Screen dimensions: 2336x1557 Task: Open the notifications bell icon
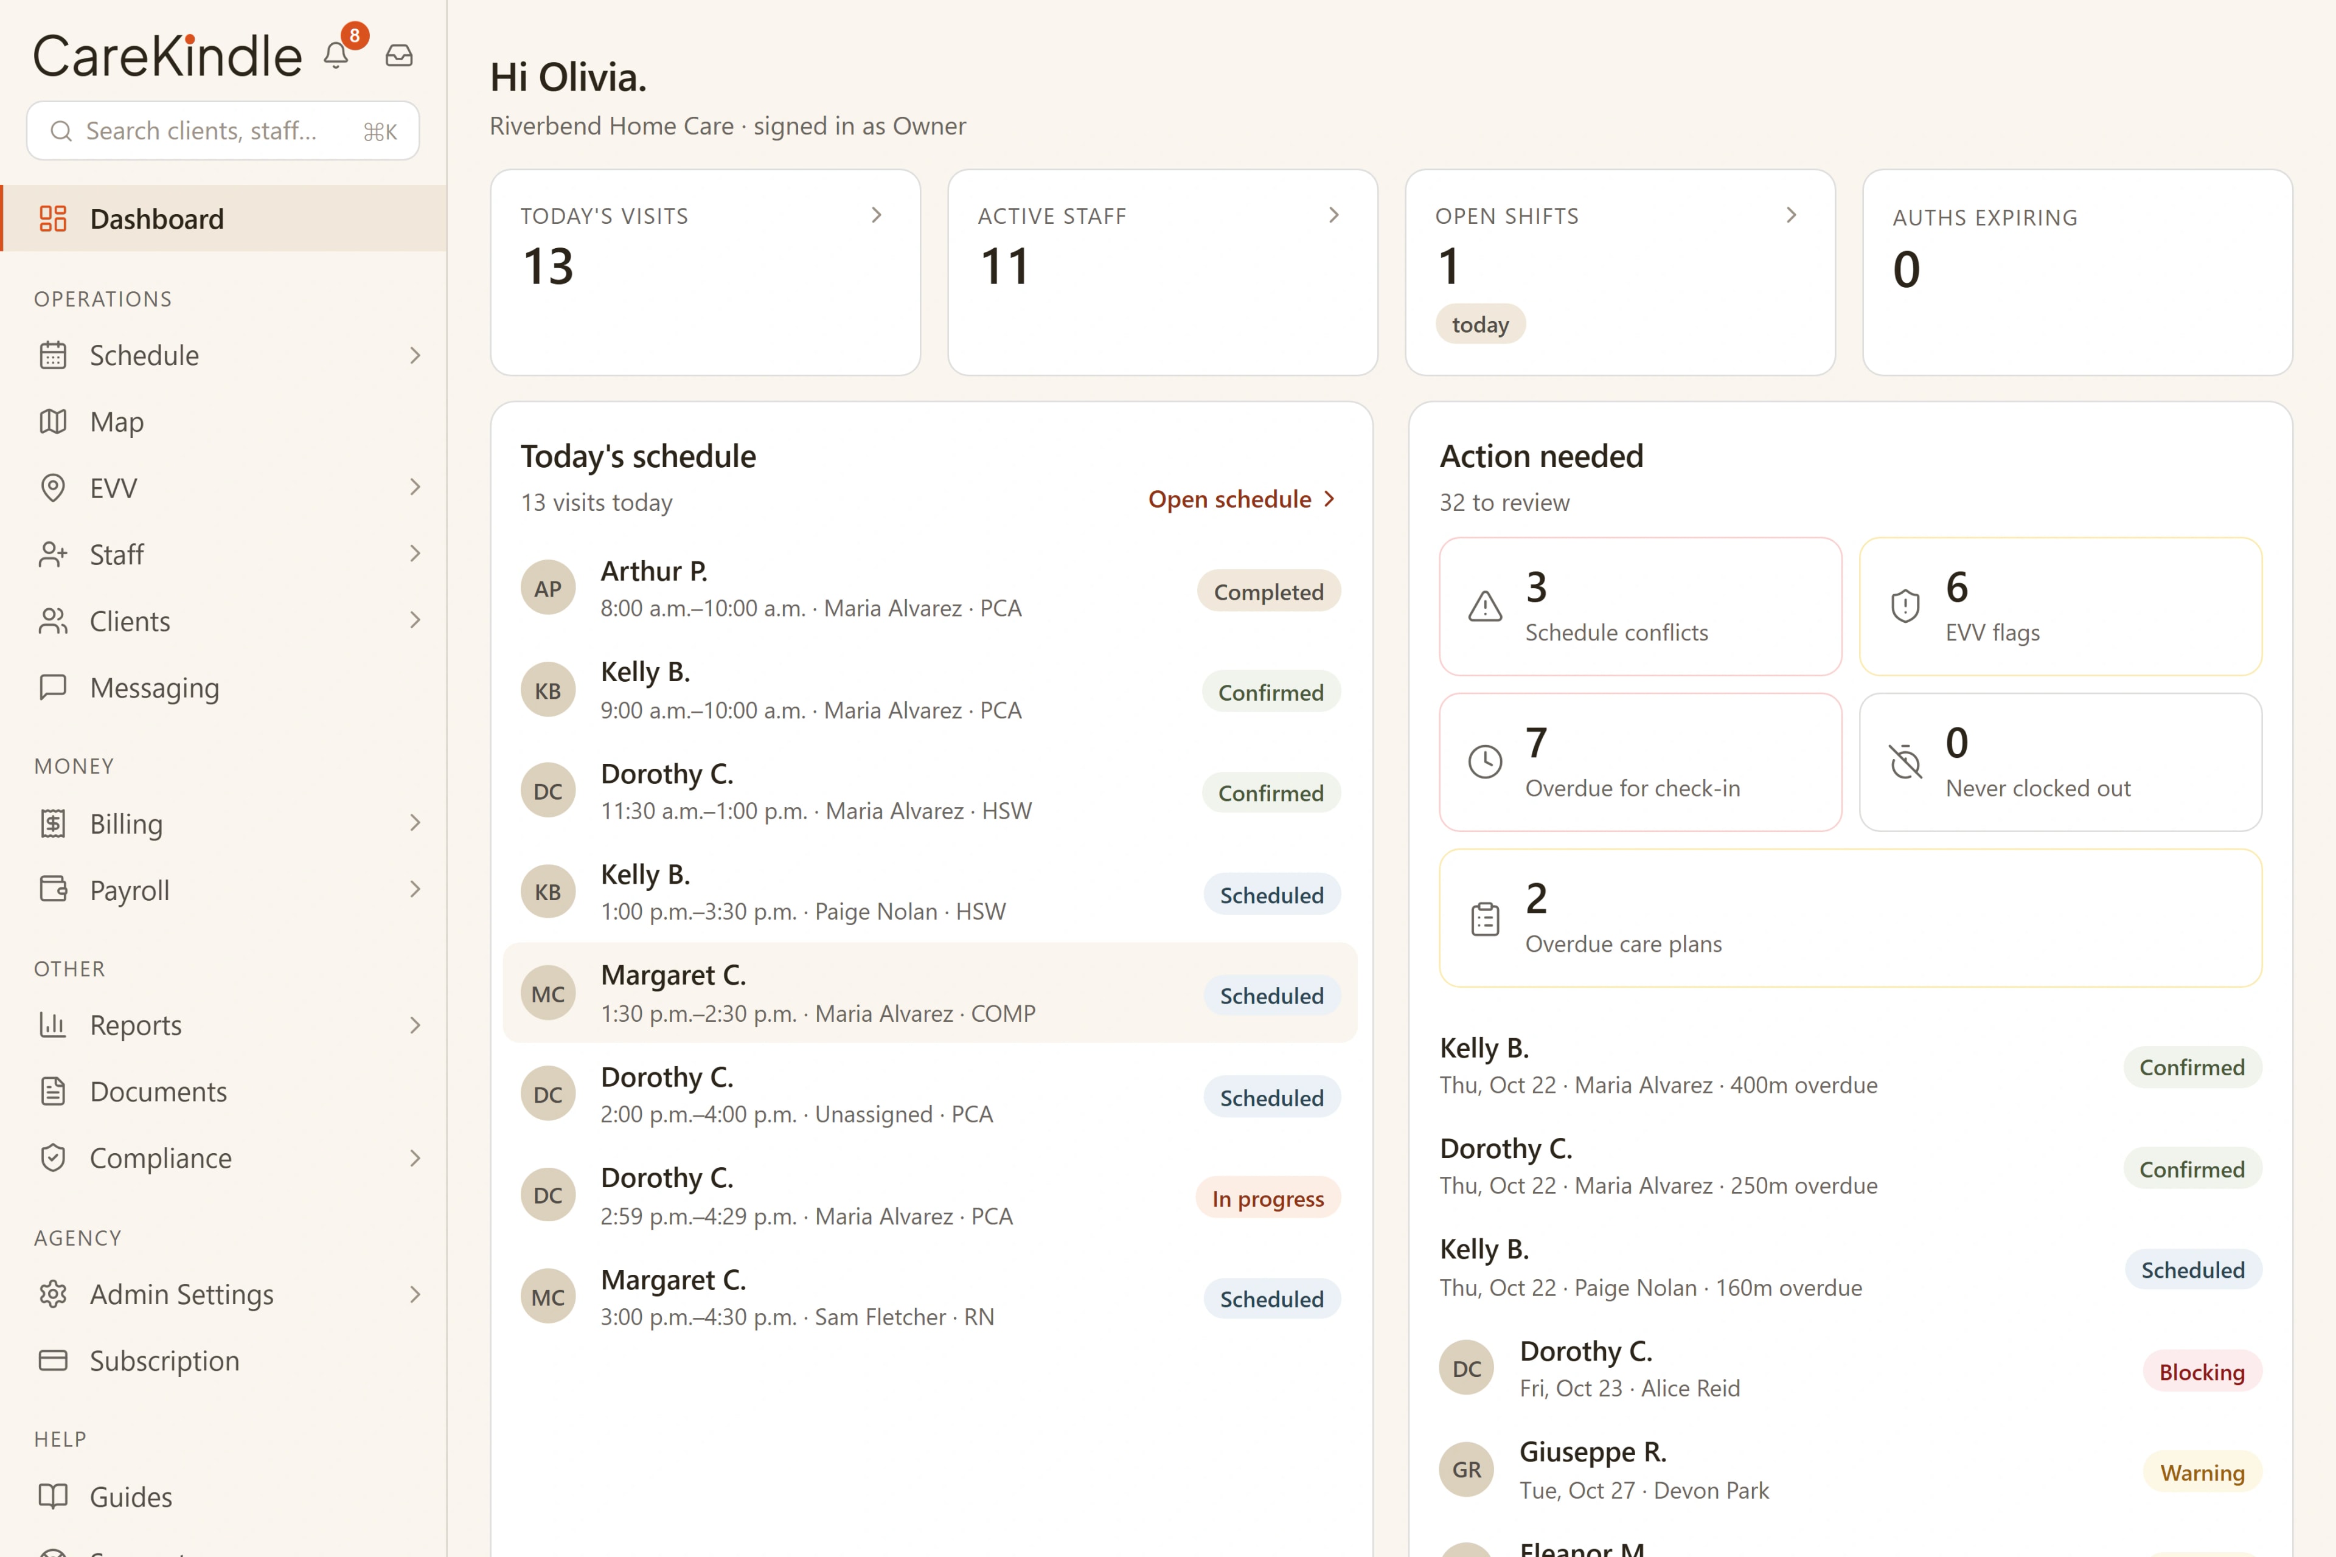(336, 55)
